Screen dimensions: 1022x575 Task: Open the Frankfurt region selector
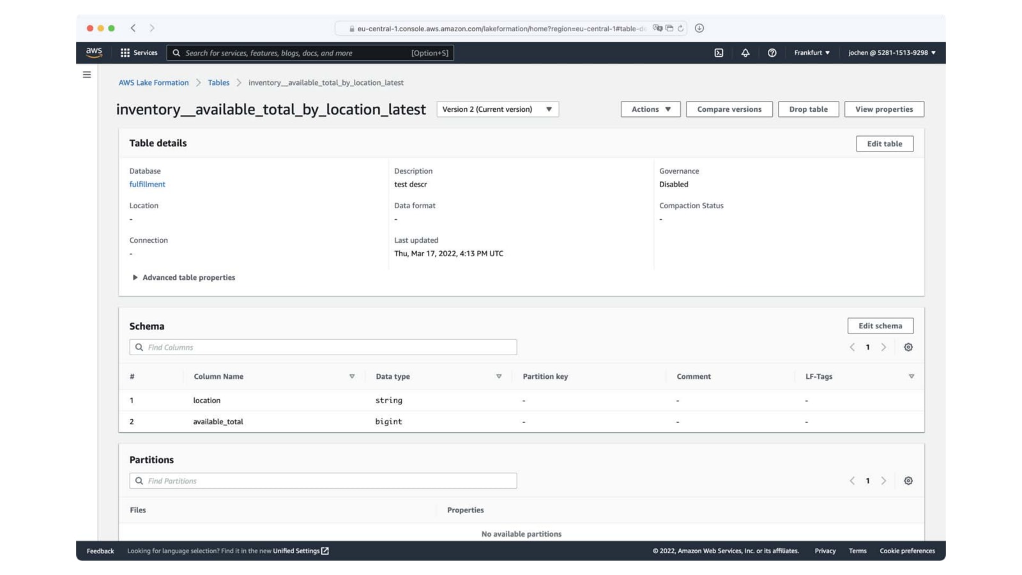[812, 53]
